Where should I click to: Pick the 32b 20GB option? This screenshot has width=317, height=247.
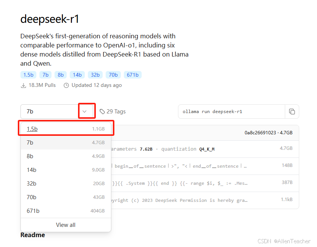(66, 183)
